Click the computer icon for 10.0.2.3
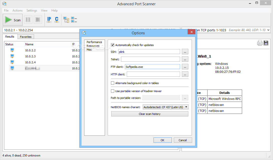 (x=12, y=56)
